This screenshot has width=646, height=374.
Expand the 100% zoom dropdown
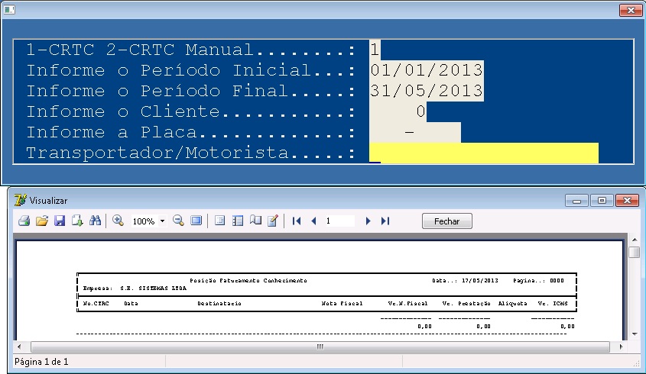click(x=162, y=221)
